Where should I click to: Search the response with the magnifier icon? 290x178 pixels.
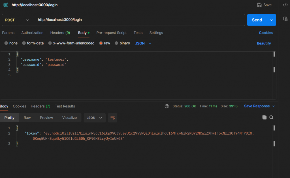[x=271, y=117]
